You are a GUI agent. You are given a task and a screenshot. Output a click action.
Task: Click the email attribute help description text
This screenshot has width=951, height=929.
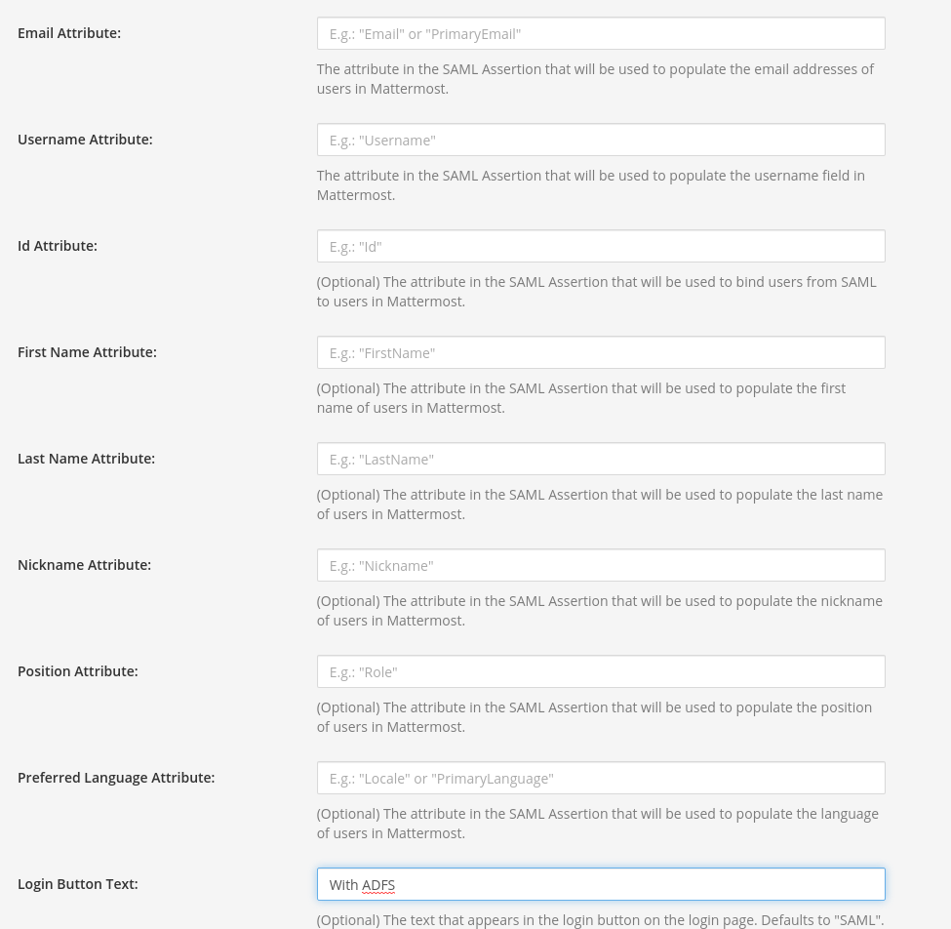(x=595, y=78)
